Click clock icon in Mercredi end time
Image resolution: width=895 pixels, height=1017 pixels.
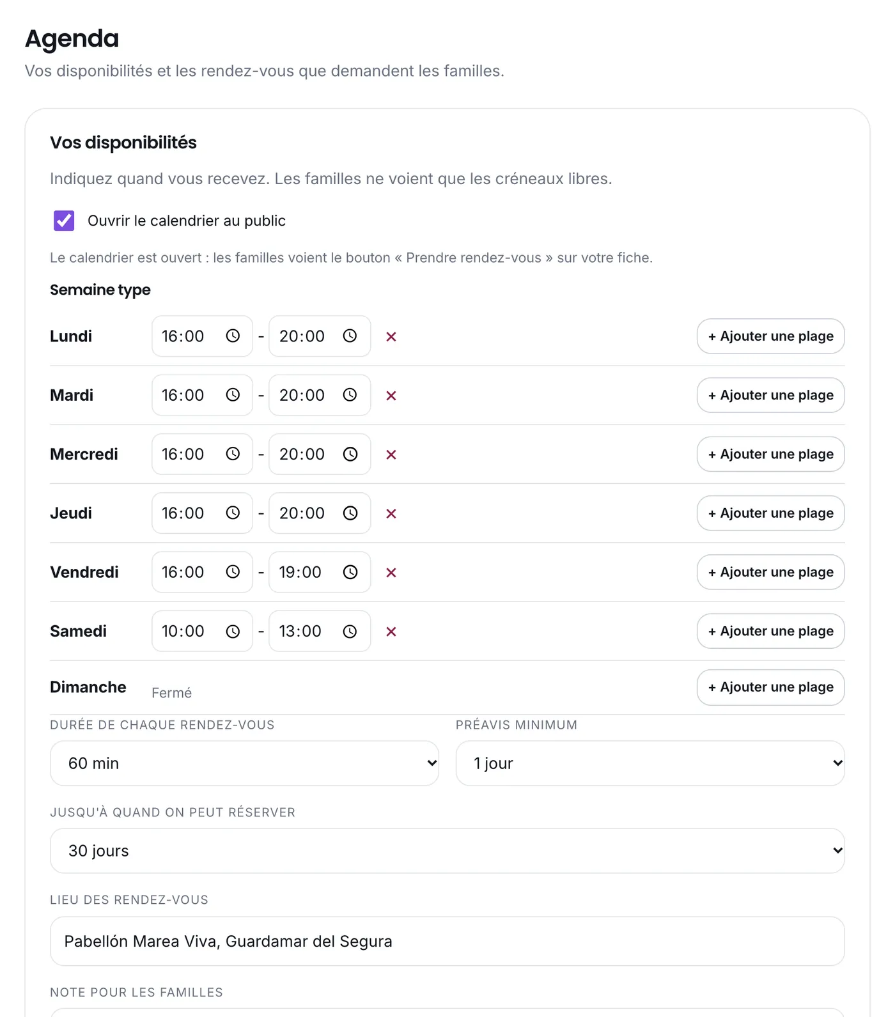[x=350, y=454]
